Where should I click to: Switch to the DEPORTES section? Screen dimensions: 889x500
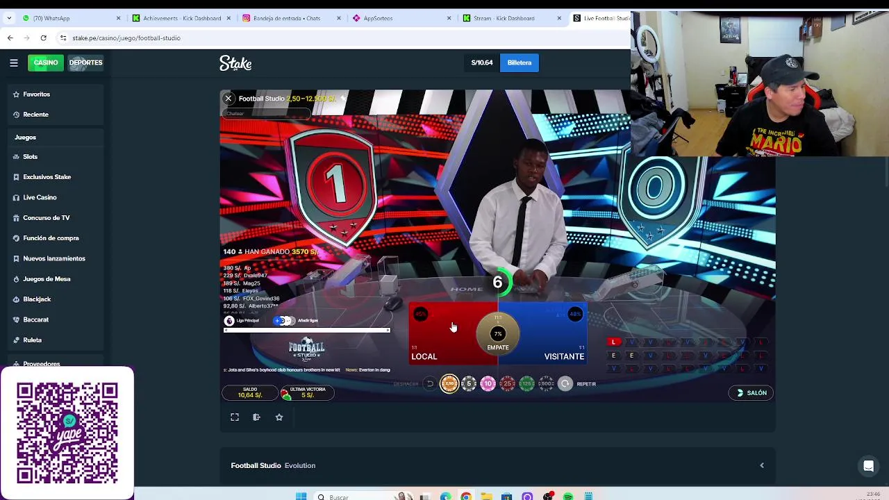[85, 62]
